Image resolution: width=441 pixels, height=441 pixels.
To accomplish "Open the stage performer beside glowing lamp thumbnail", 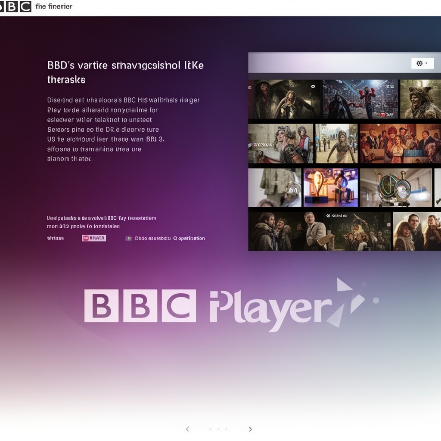I will coord(331,188).
